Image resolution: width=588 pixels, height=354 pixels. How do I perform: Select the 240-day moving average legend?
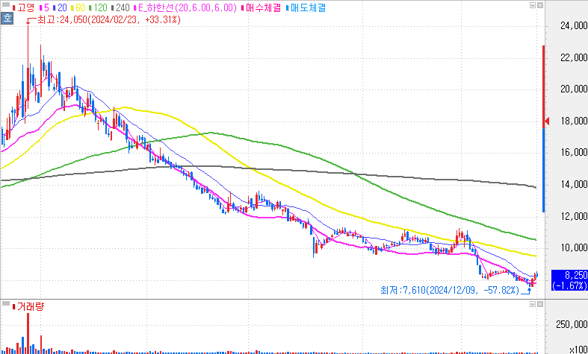point(120,8)
